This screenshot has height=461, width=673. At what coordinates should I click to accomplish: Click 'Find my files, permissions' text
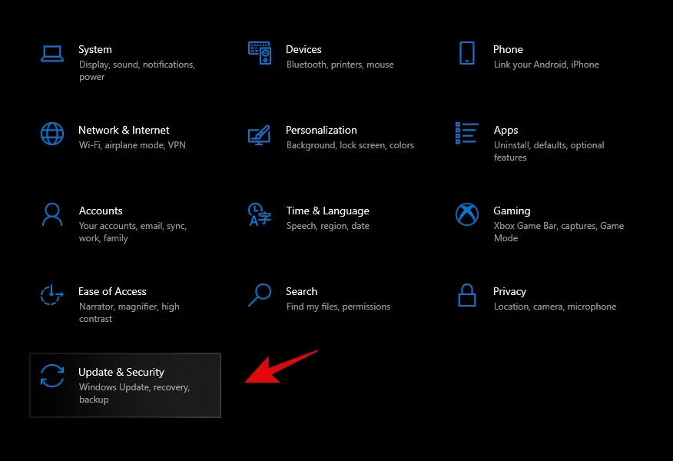point(339,307)
